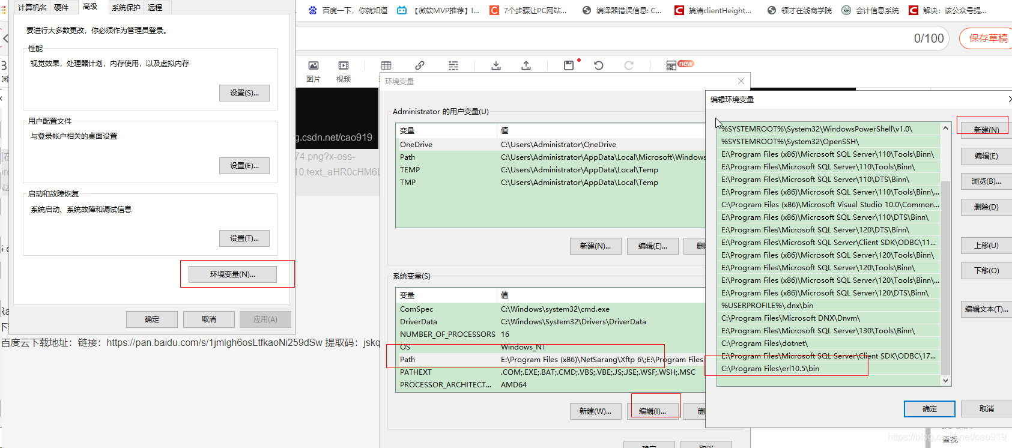Cancel the System Properties dialog
The image size is (1012, 448).
[x=209, y=319]
